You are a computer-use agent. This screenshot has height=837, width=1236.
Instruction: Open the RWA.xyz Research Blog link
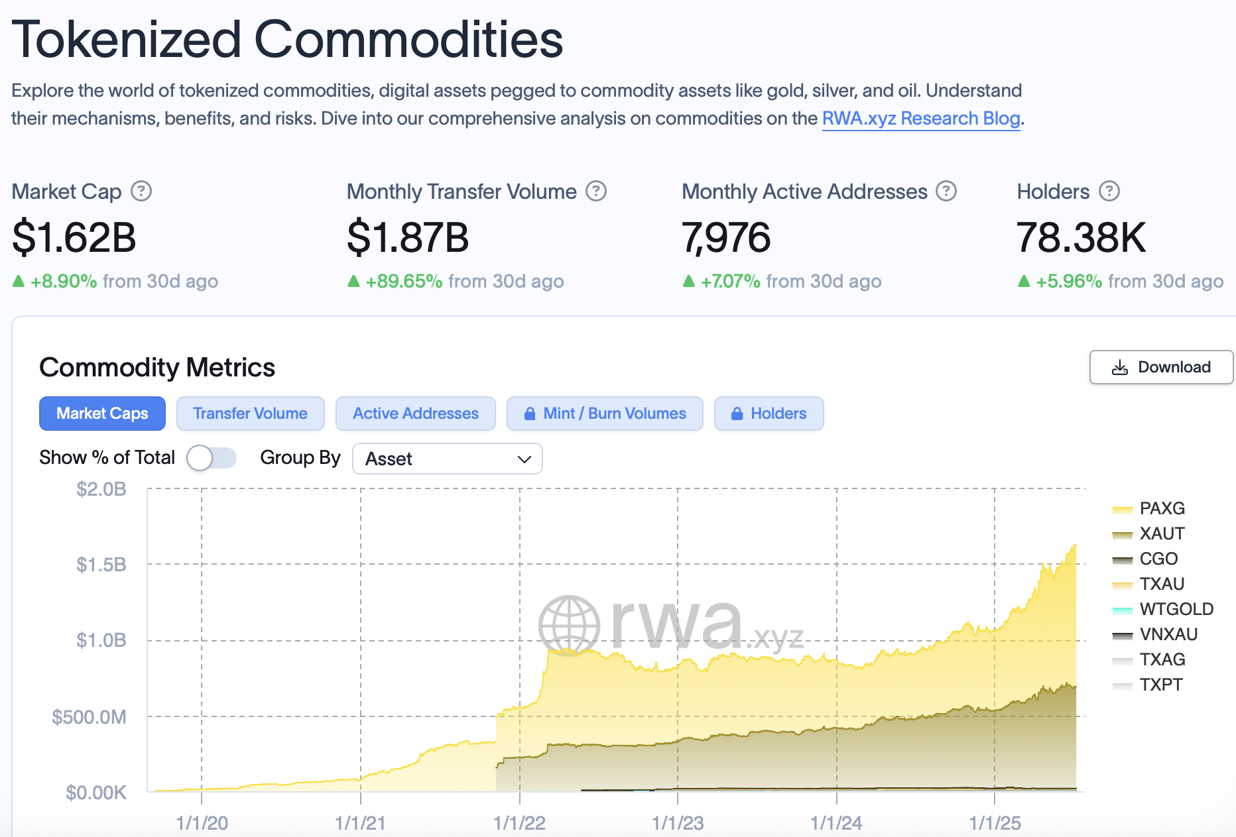pyautogui.click(x=920, y=119)
